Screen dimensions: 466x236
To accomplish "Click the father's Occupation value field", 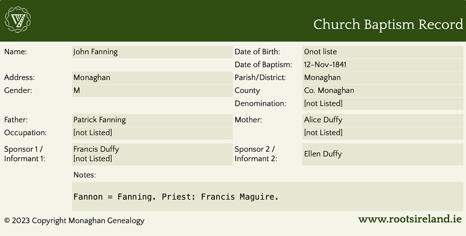I will pyautogui.click(x=152, y=133).
